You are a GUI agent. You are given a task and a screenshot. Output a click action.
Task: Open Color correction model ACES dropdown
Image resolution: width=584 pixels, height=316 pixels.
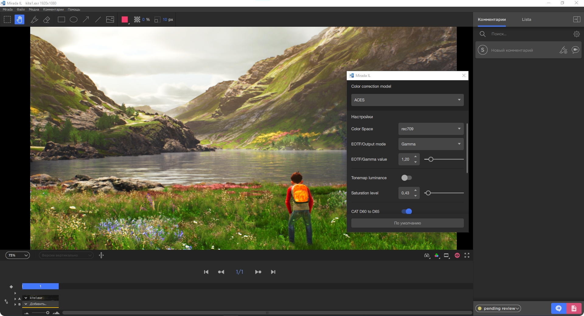pyautogui.click(x=407, y=100)
